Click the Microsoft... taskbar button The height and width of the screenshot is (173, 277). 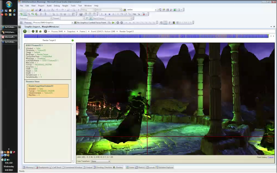click(9, 37)
